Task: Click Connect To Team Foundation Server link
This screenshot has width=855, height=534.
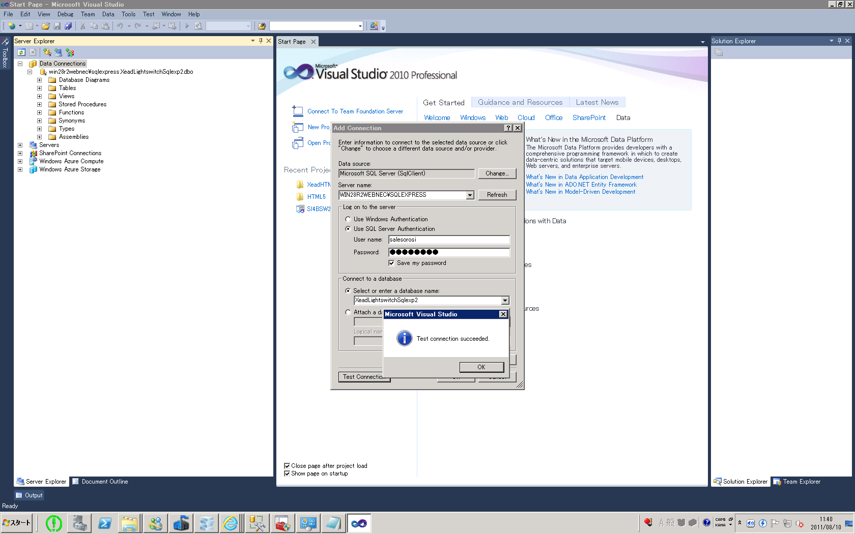Action: pos(355,111)
